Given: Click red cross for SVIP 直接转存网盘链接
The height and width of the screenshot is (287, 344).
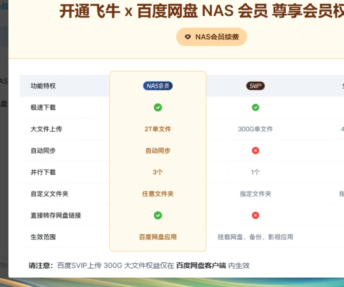Looking at the screenshot, I should click(x=255, y=215).
